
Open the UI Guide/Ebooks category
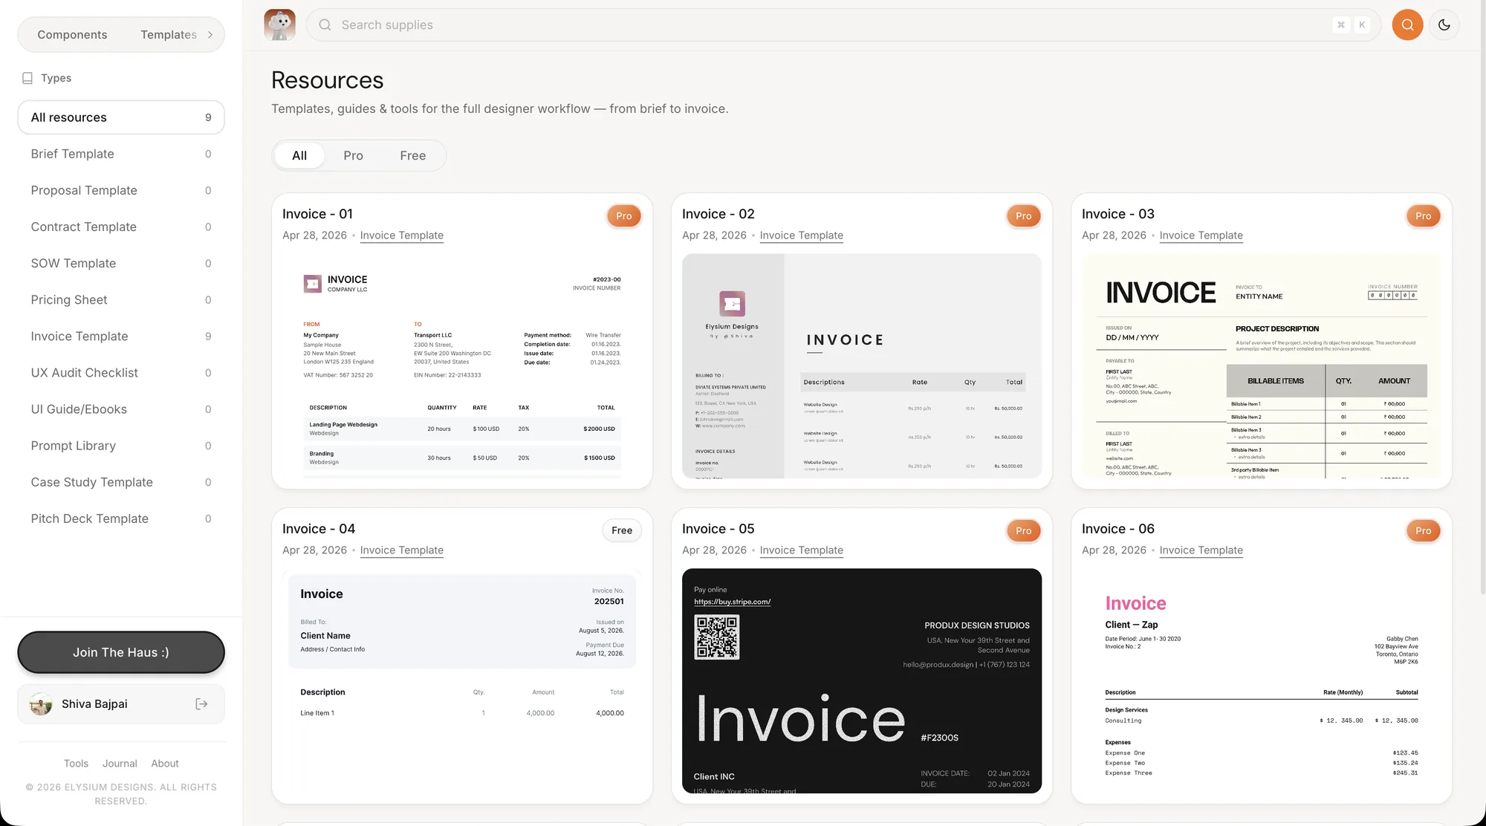coord(121,409)
